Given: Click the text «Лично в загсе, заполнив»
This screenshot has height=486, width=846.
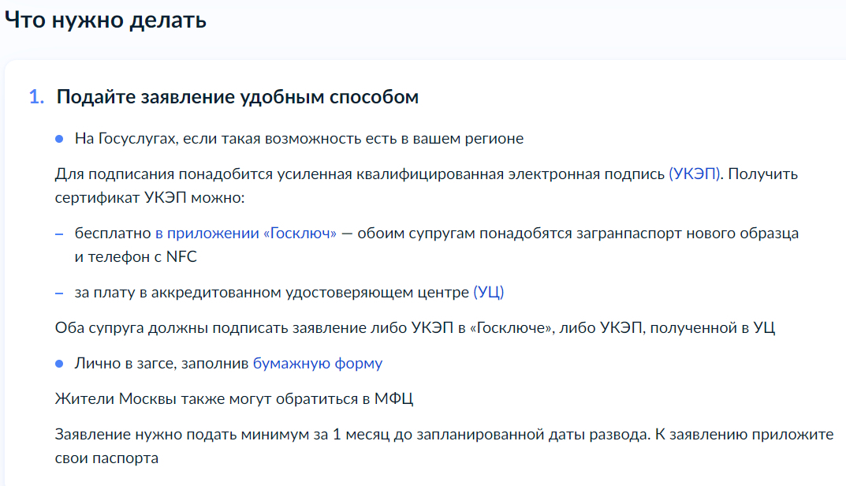Looking at the screenshot, I should (x=162, y=364).
